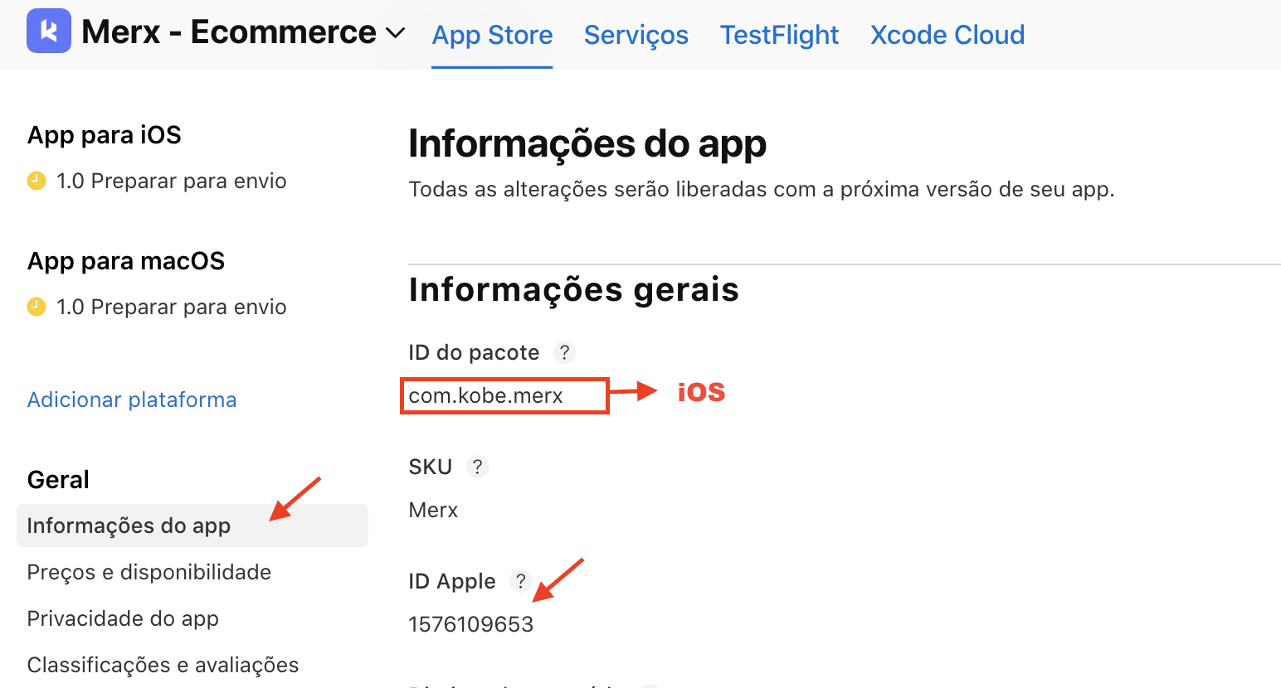Image resolution: width=1281 pixels, height=688 pixels.
Task: Open the Serviços tab
Action: (x=636, y=35)
